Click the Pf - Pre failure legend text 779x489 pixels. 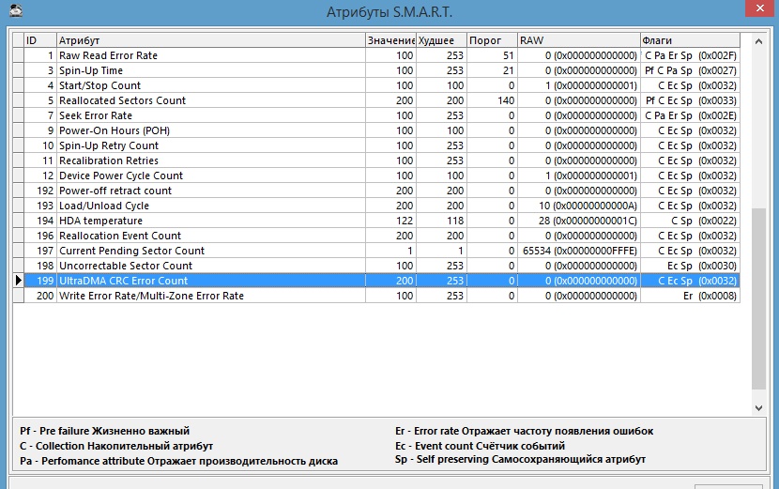click(x=105, y=431)
